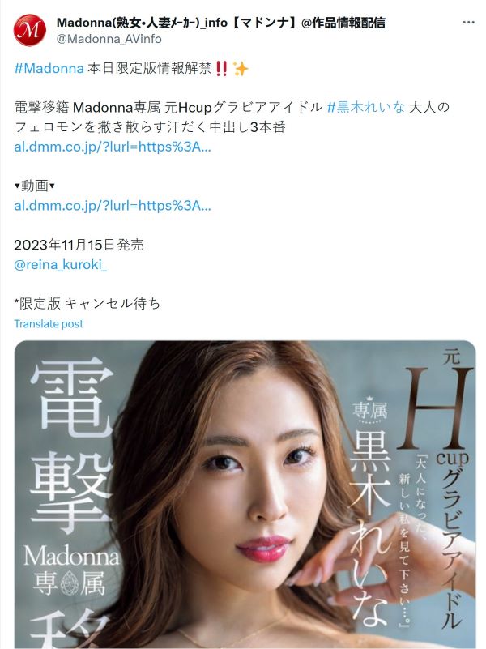
Task: Click the red double exclamation emoji
Action: [222, 69]
